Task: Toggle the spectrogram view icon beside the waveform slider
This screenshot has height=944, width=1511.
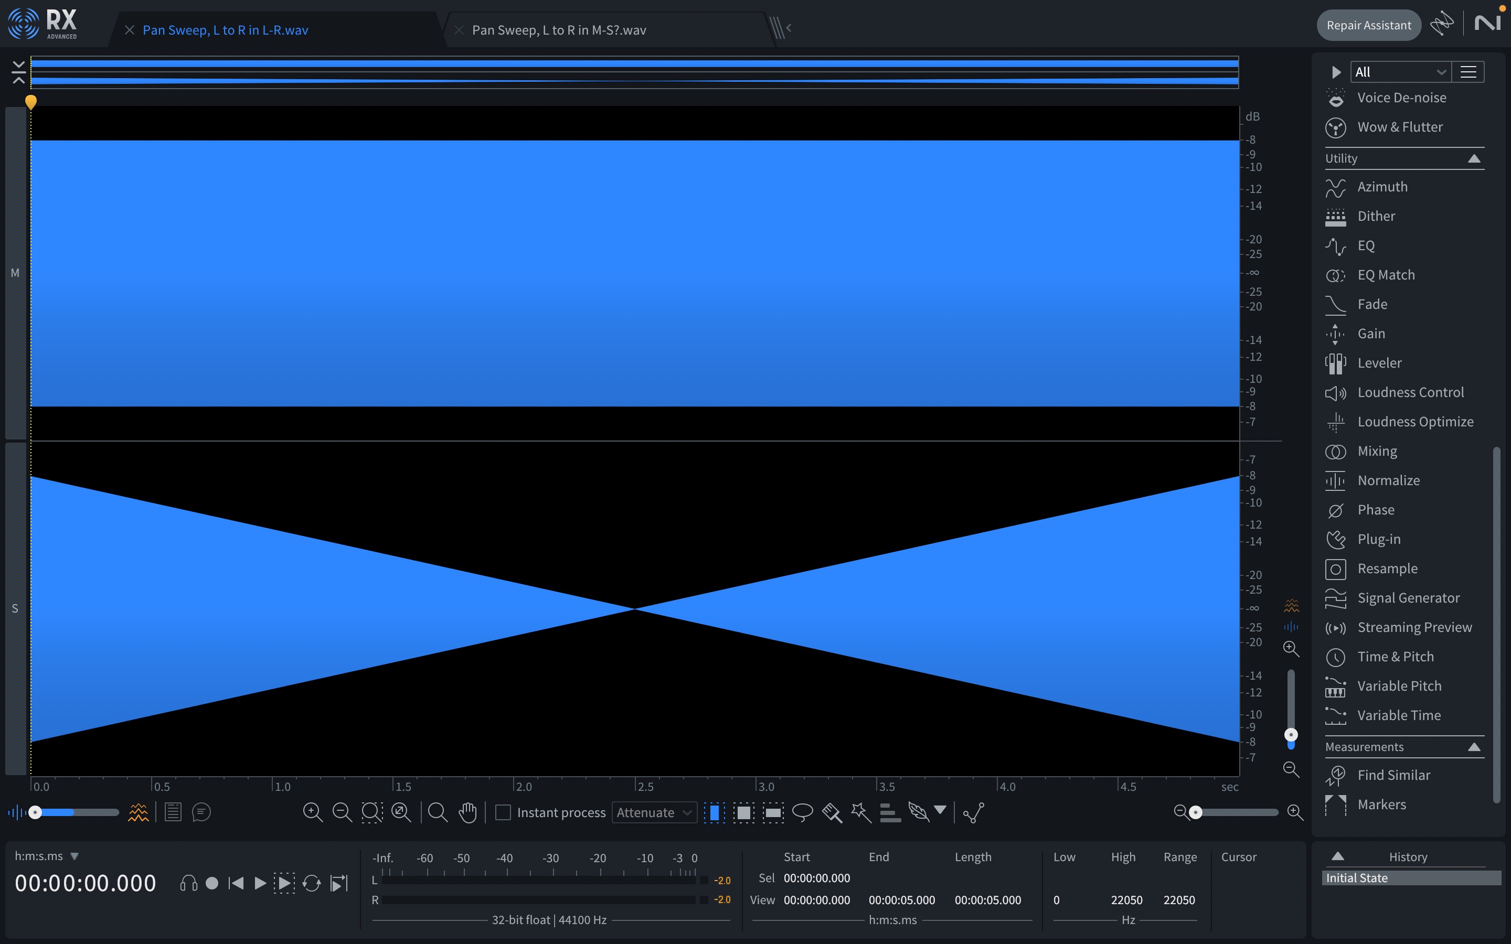Action: [x=138, y=812]
